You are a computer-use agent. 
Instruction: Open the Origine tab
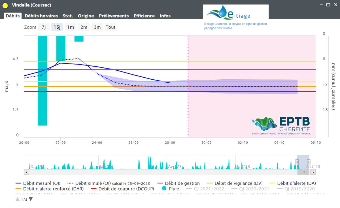86,16
